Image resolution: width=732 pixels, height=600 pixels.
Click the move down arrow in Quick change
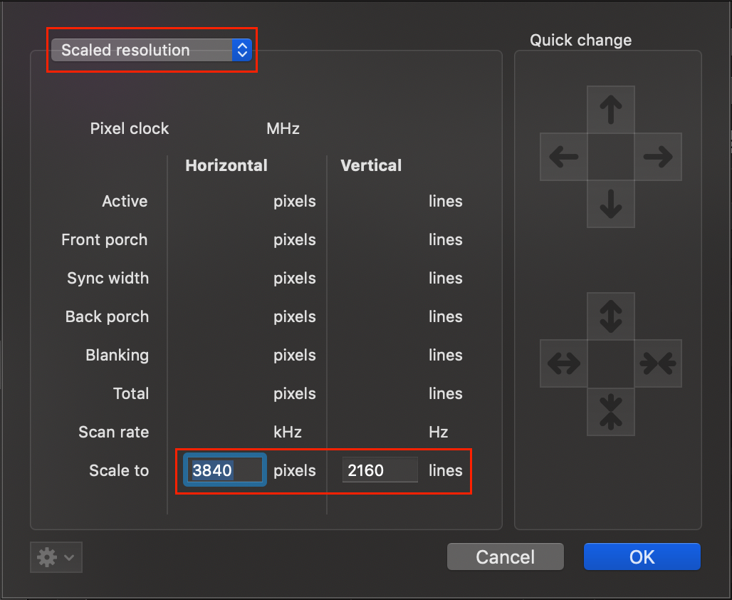click(x=610, y=204)
